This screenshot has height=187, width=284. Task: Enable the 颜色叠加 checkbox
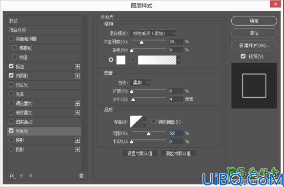tap(11, 103)
